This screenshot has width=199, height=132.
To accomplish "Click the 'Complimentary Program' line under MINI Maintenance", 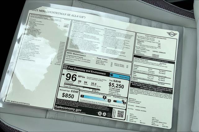I will [75, 56].
